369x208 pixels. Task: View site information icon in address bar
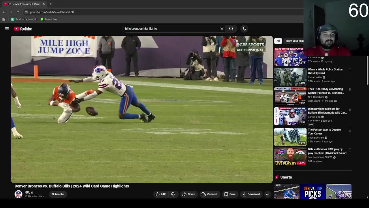(x=26, y=12)
